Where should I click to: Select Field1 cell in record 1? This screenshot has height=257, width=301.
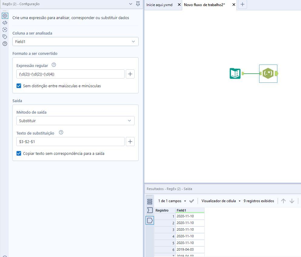pos(190,216)
